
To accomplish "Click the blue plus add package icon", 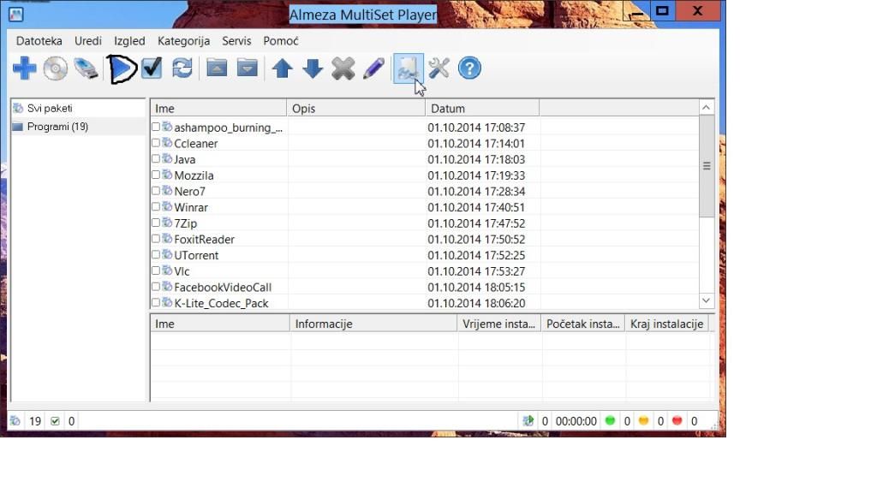I will [25, 68].
